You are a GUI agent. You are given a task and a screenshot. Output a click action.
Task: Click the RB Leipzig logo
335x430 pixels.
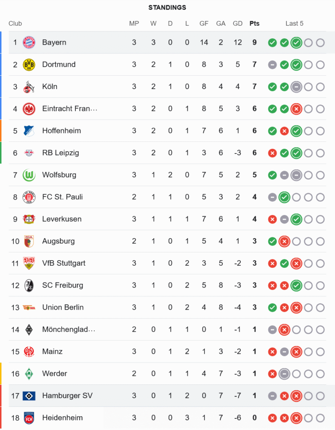(29, 153)
